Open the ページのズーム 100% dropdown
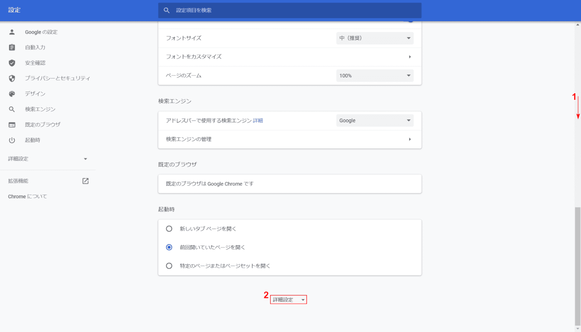Screen dimensions: 581x332 click(375, 76)
